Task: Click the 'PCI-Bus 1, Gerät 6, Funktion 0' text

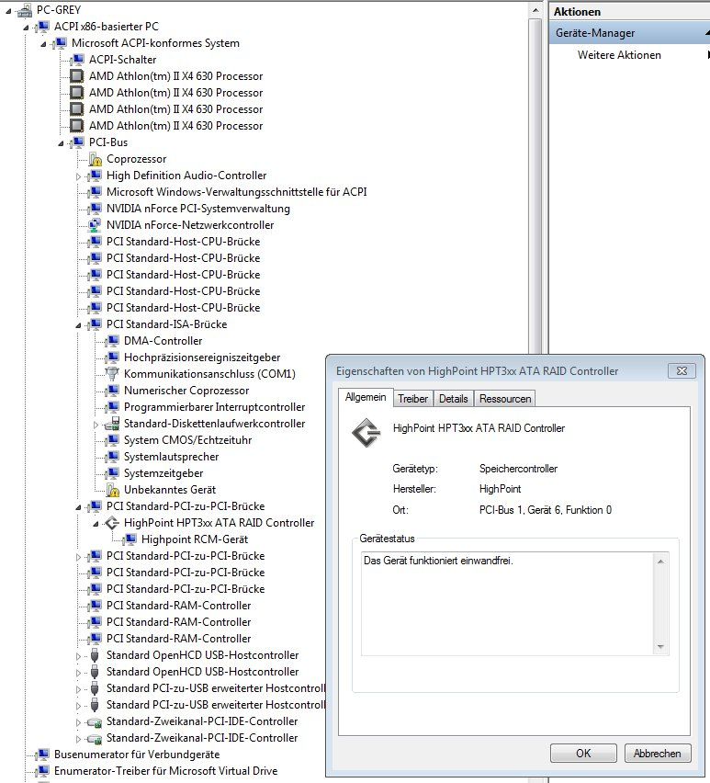Action: pos(546,510)
